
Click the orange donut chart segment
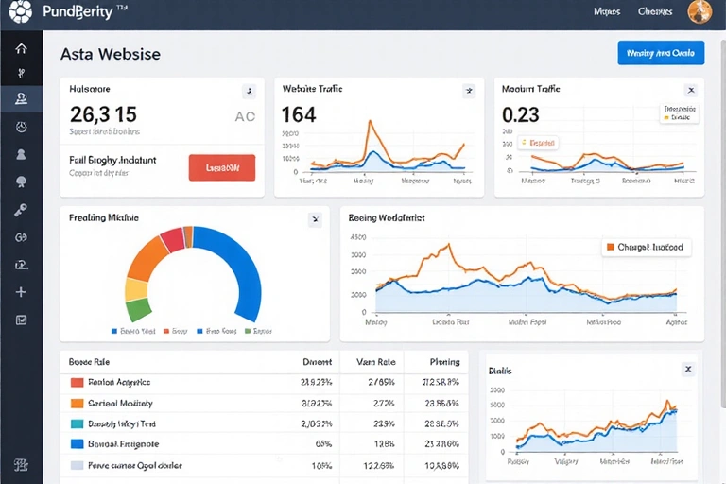coord(147,259)
